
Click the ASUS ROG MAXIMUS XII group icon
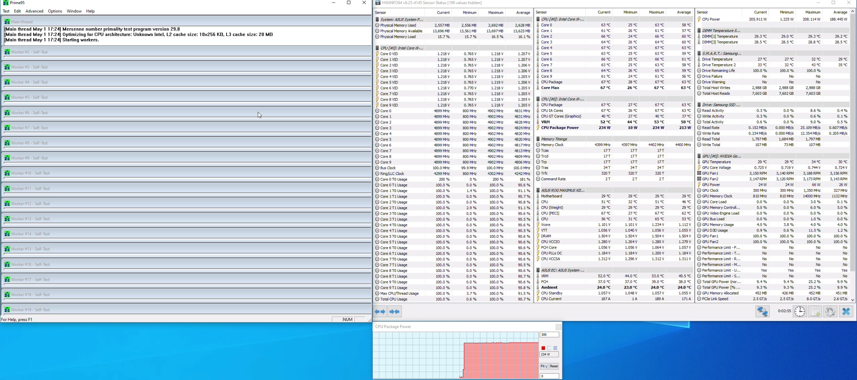click(x=538, y=190)
